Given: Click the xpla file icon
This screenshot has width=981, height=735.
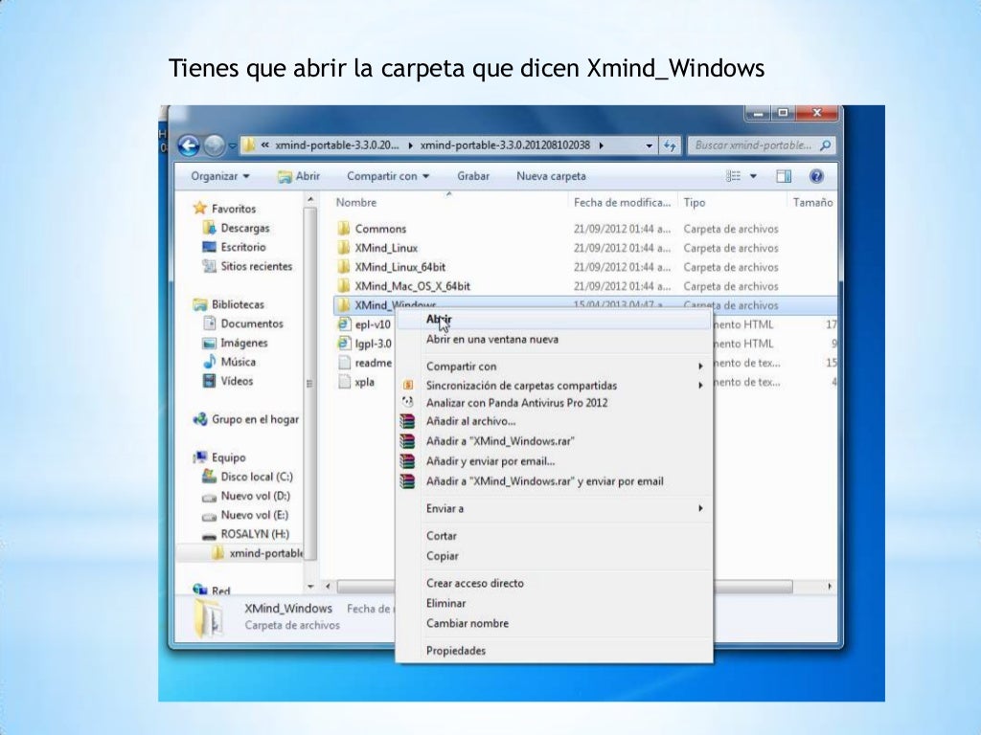Looking at the screenshot, I should point(344,382).
